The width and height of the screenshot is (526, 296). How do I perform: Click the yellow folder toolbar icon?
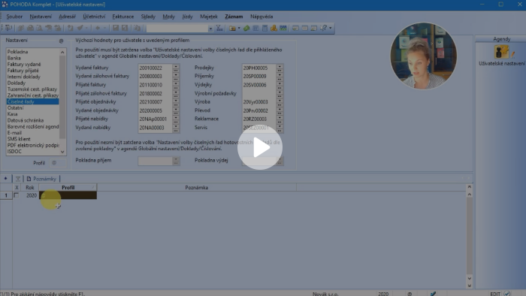click(x=232, y=28)
